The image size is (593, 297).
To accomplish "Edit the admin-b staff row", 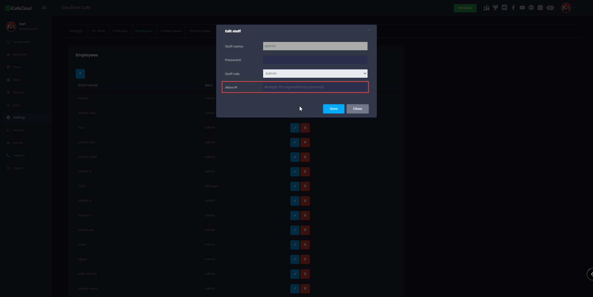I will click(x=295, y=201).
